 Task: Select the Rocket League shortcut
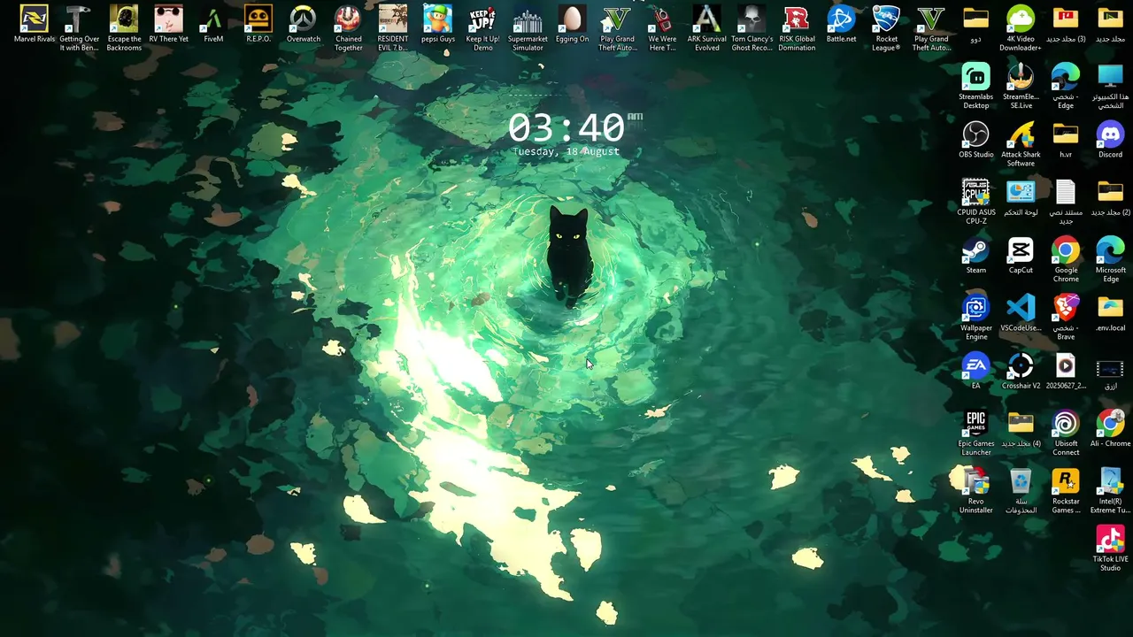click(886, 27)
